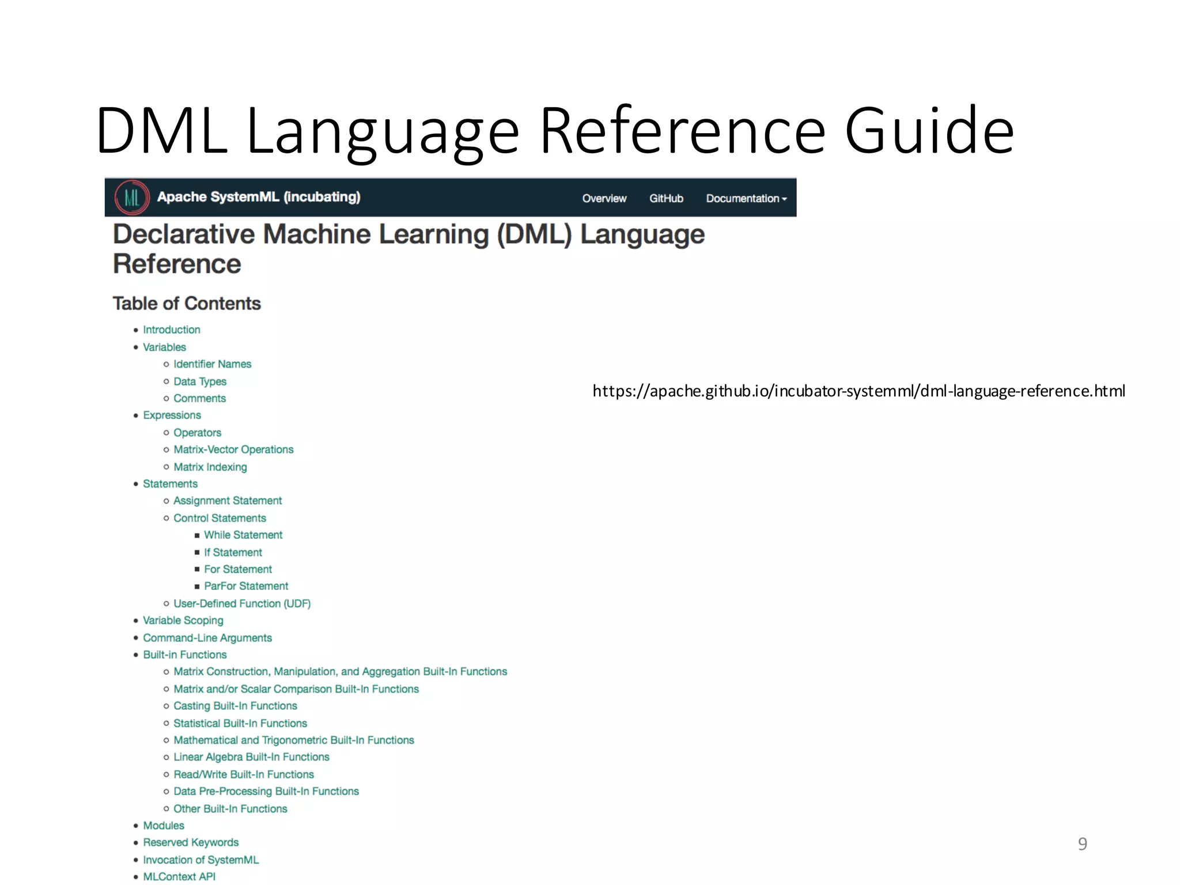Open the Variable Scoping link
The width and height of the screenshot is (1180, 885).
click(183, 621)
